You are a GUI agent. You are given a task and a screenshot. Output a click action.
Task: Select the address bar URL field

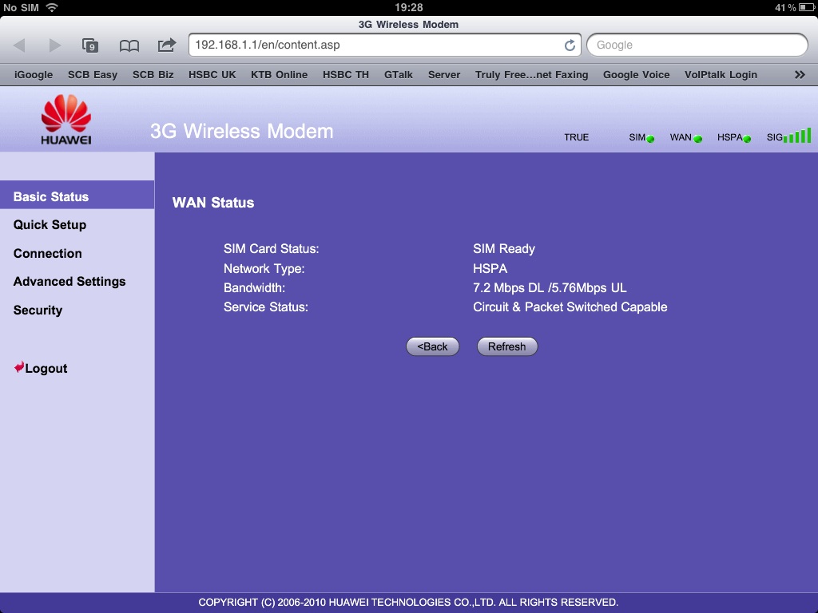pyautogui.click(x=385, y=45)
